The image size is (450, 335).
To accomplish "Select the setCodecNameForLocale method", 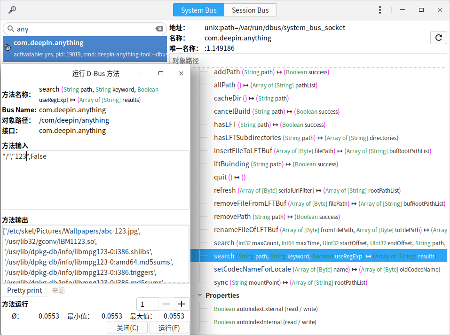I will tap(327, 270).
